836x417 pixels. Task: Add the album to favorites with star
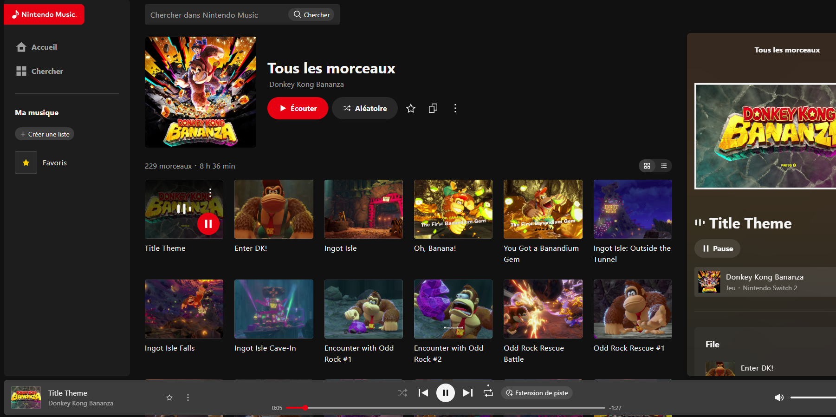[x=411, y=108]
